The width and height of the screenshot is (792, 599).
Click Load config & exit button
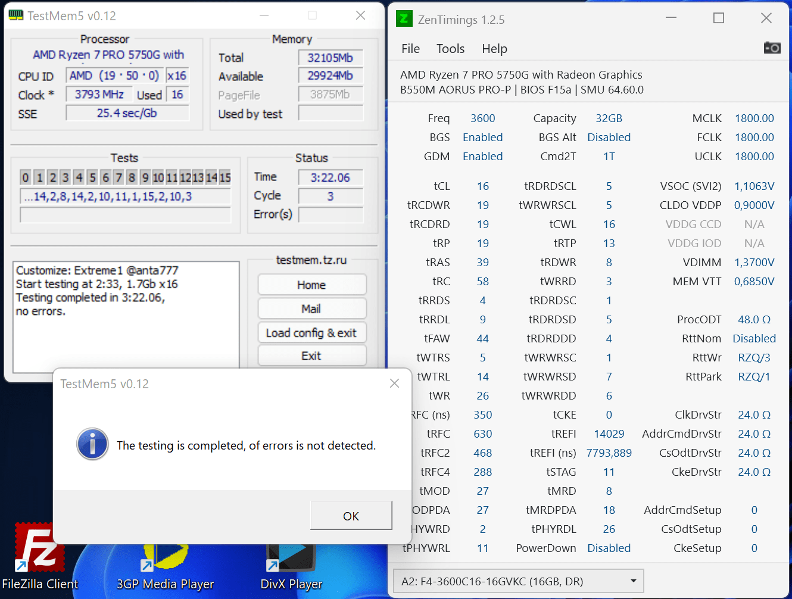click(x=311, y=333)
